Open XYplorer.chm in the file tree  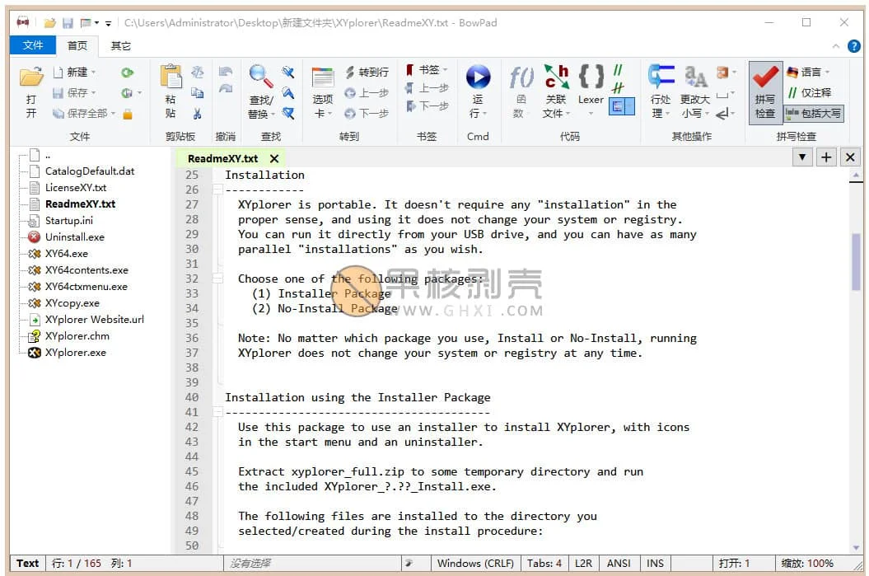point(77,336)
